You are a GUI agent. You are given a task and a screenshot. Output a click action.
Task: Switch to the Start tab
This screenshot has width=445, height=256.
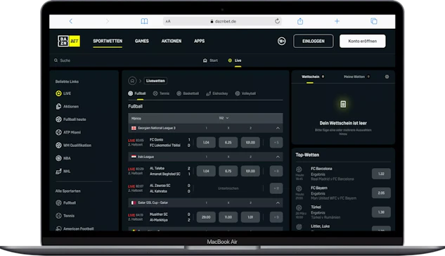[x=210, y=60]
